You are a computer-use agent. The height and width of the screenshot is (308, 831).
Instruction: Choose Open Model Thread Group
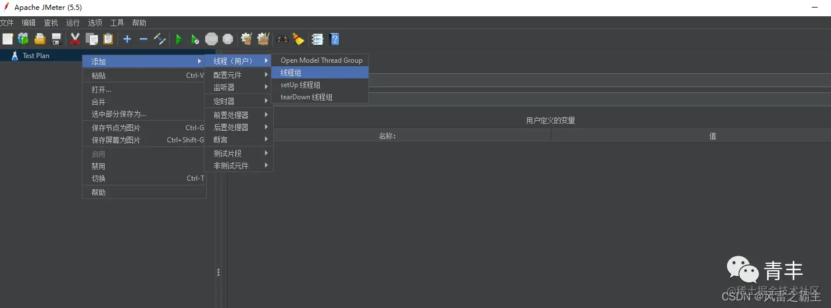coord(320,60)
